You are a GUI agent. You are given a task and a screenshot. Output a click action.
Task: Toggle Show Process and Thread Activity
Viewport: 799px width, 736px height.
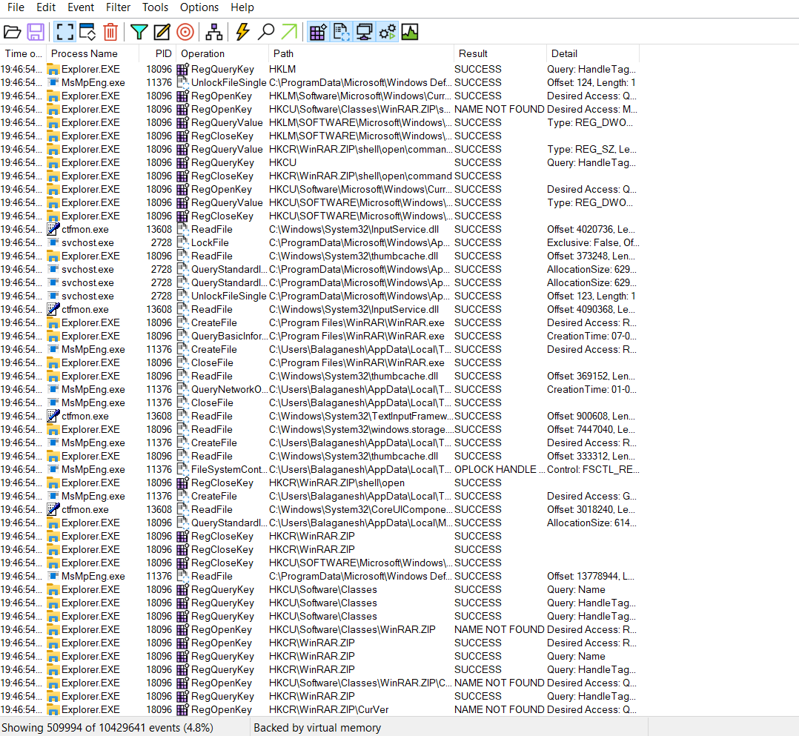tap(387, 32)
